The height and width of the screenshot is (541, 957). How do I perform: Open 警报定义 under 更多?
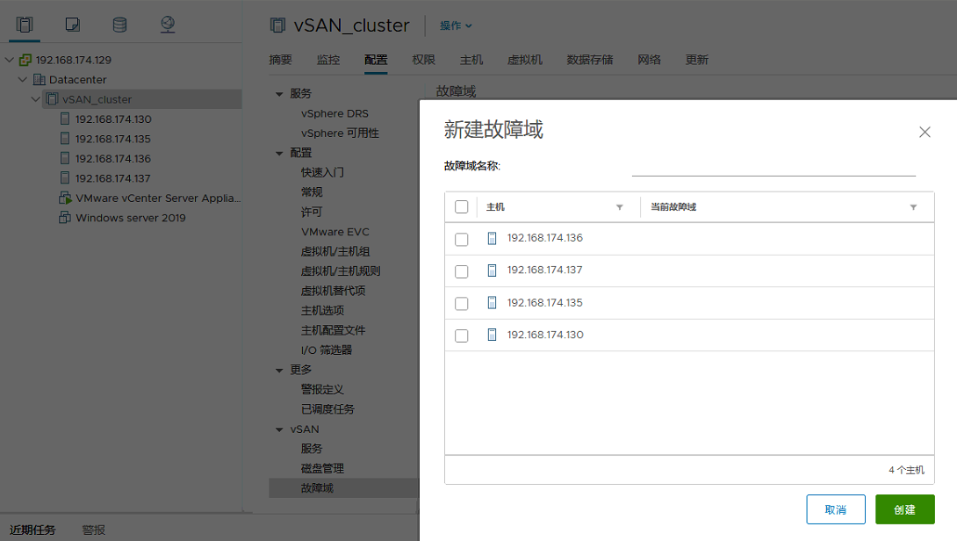[322, 390]
